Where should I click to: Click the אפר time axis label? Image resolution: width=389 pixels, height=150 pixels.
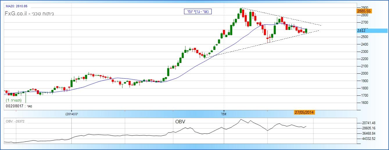coord(224,114)
